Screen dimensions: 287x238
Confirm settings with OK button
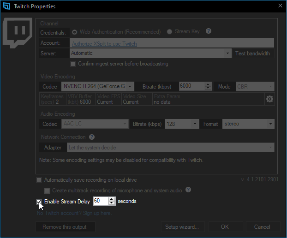pyautogui.click(x=226, y=227)
